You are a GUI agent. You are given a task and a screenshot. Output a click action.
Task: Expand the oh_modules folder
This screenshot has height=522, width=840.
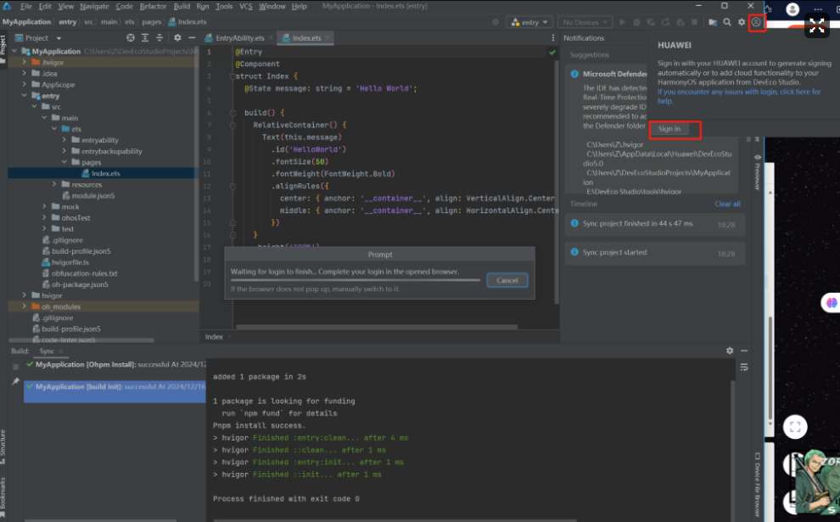(x=24, y=306)
